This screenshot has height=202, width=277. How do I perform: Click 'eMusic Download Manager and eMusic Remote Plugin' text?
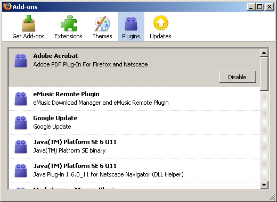click(x=101, y=103)
